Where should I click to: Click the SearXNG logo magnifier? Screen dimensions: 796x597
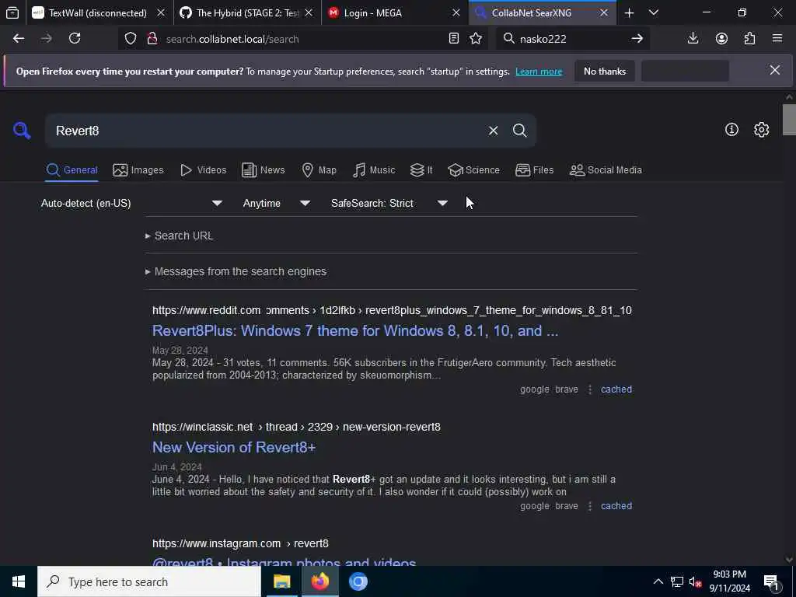22,131
